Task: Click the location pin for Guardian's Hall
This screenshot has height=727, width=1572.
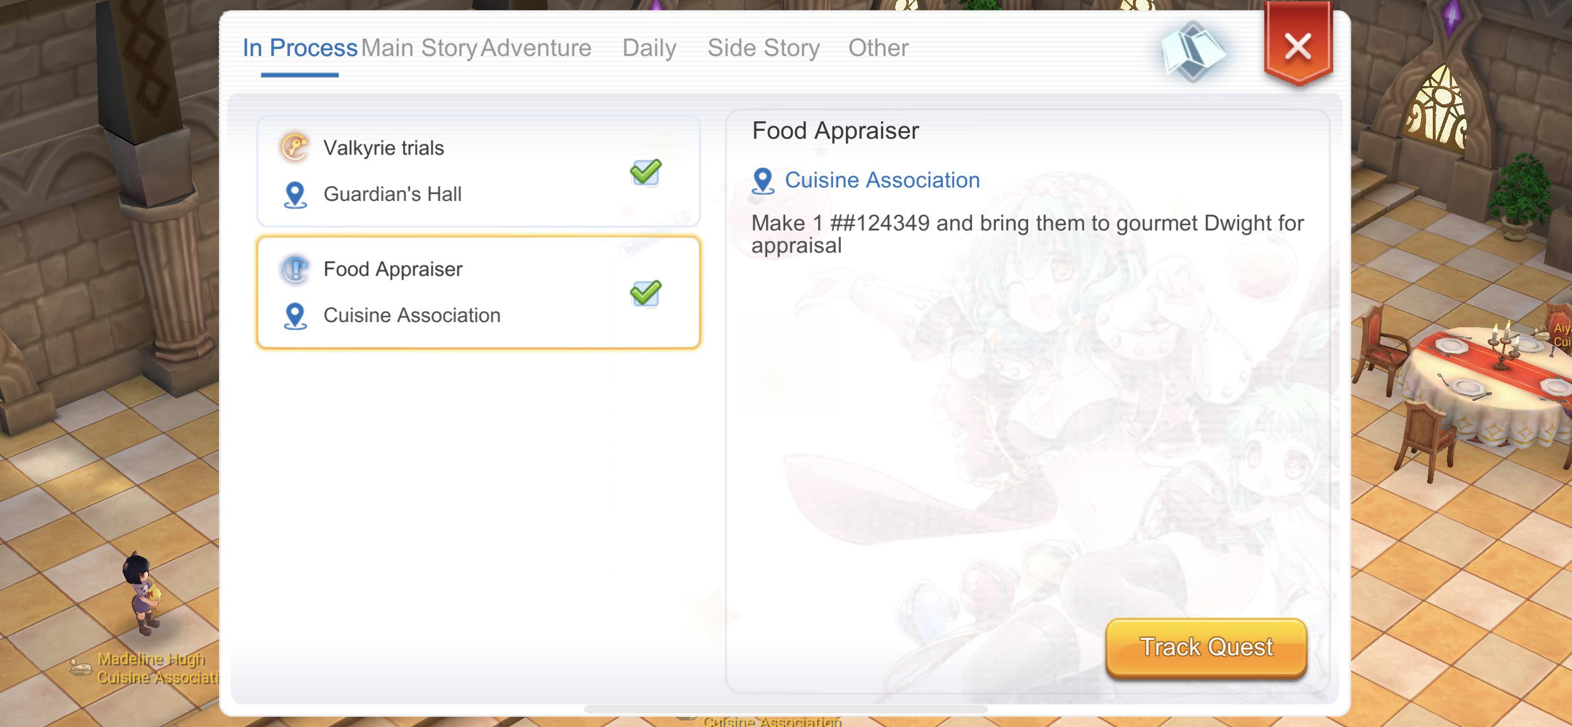Action: (297, 194)
